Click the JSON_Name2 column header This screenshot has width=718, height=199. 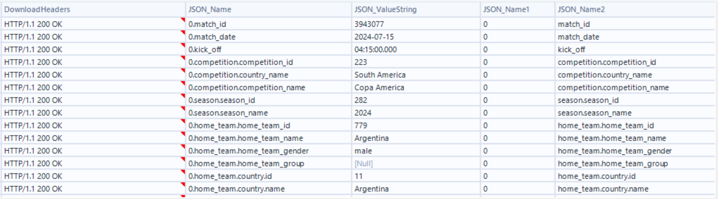click(581, 10)
